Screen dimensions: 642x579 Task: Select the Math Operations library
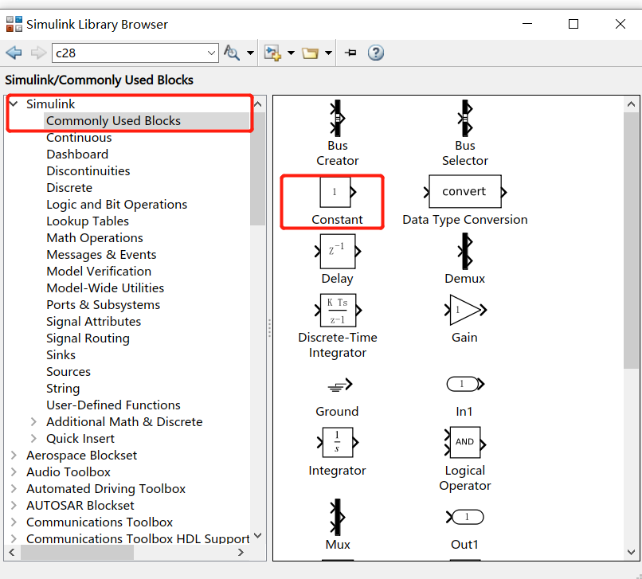tap(95, 238)
